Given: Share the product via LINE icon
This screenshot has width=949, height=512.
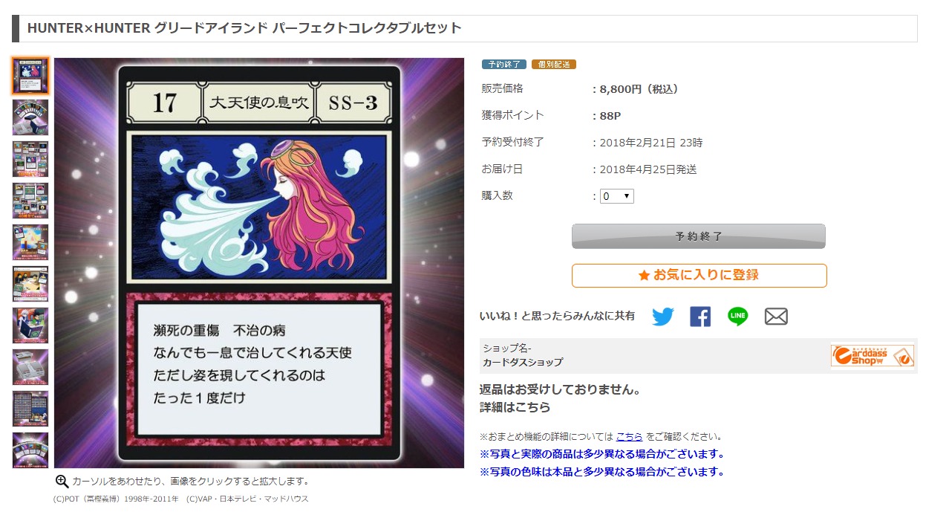Looking at the screenshot, I should pos(737,317).
